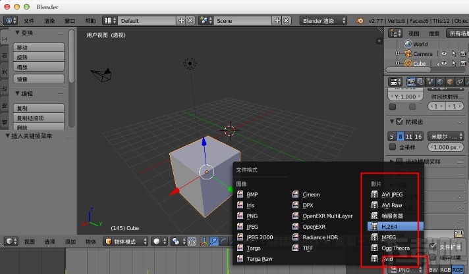Click the World globe icon in outliner

[x=408, y=44]
